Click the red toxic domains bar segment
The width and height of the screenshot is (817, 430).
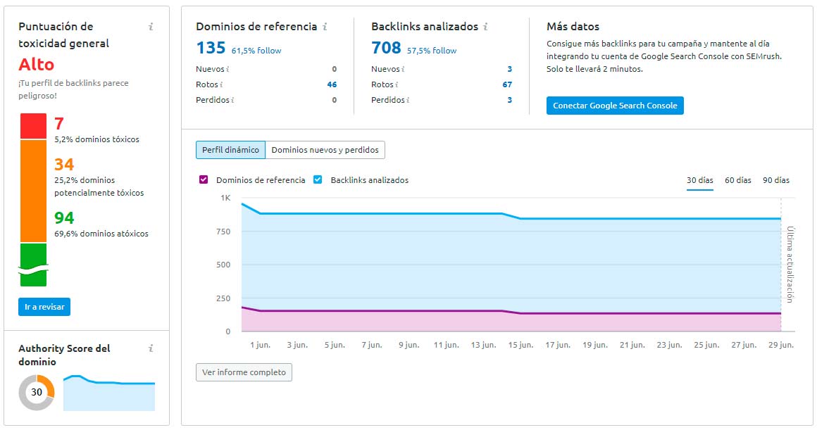click(33, 126)
